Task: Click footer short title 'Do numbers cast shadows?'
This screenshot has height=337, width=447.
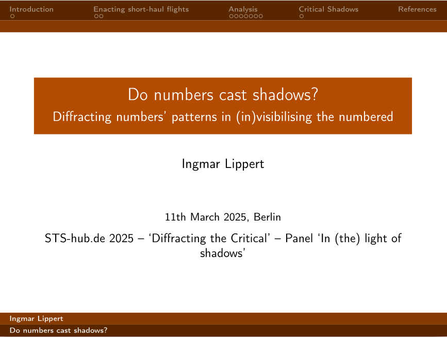Action: click(58, 330)
